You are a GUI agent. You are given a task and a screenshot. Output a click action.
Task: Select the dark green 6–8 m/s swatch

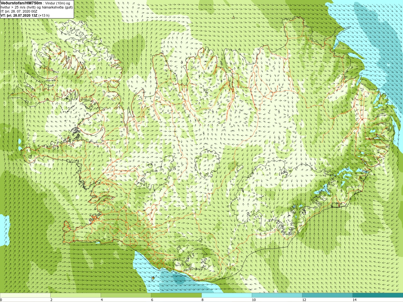click(176, 295)
